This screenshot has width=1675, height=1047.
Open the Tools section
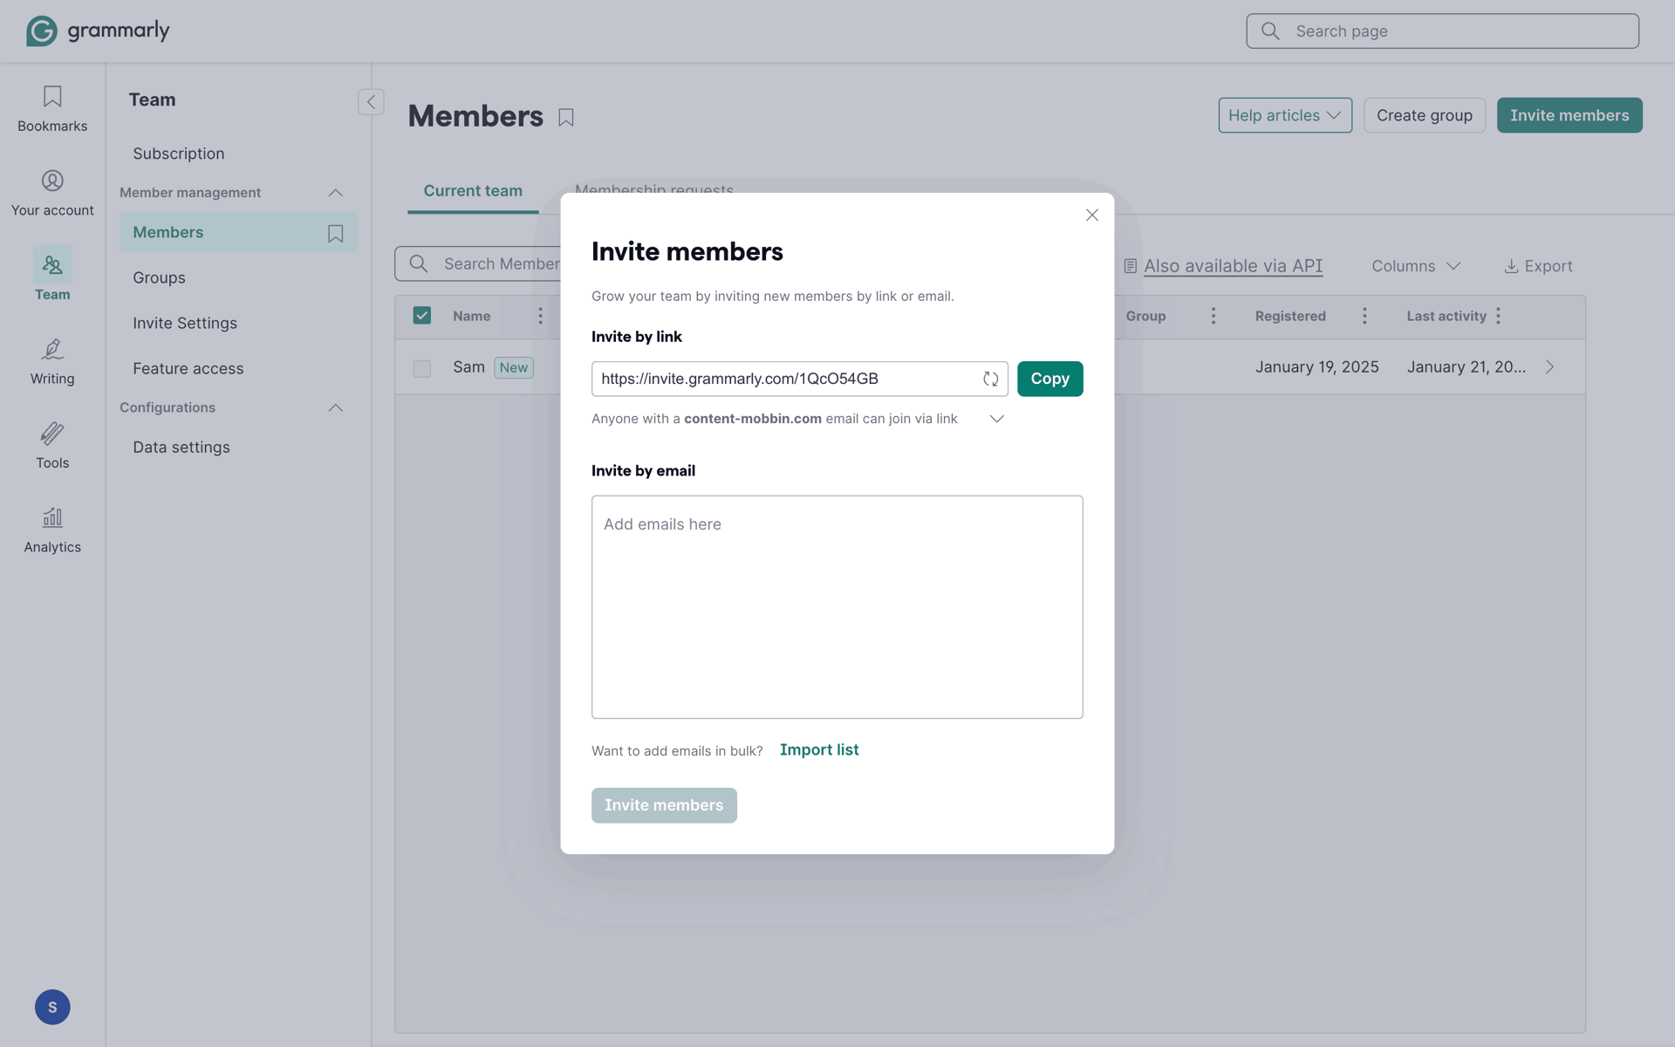pos(52,445)
